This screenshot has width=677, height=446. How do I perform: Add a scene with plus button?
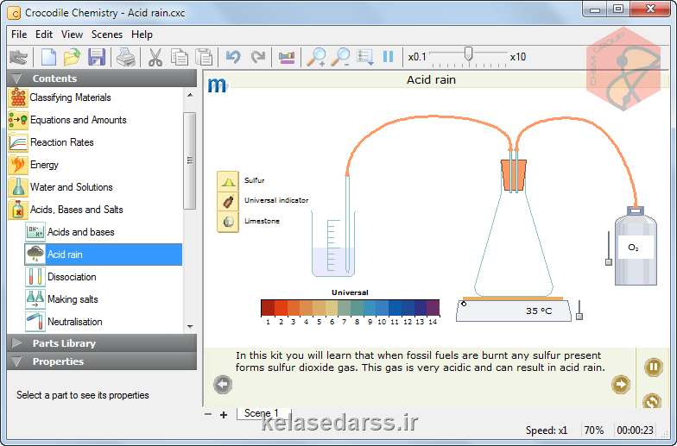tap(224, 415)
